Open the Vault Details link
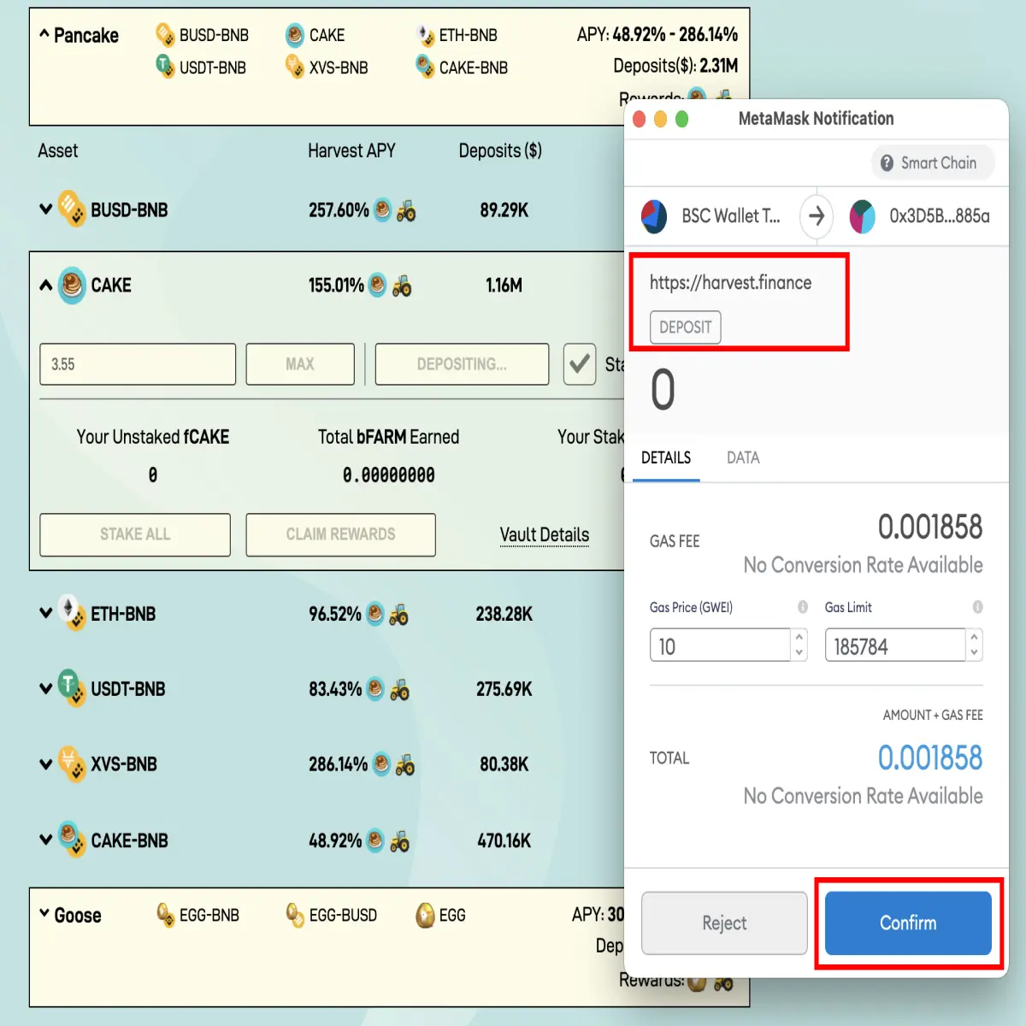The image size is (1026, 1026). pos(545,535)
